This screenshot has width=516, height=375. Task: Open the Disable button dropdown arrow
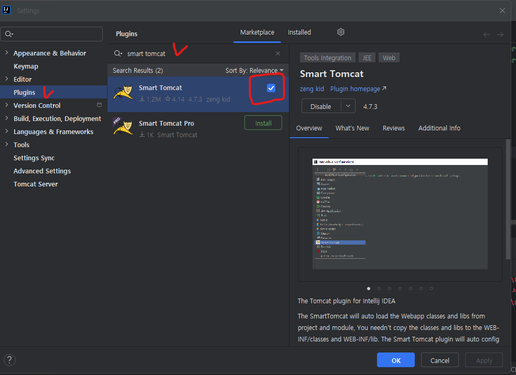[348, 106]
